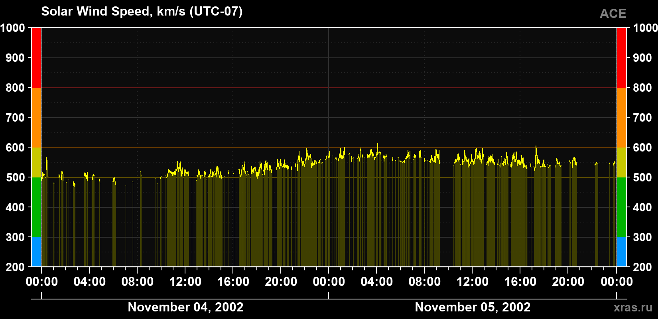Click the red 800–1000 band on right scale

[621, 58]
